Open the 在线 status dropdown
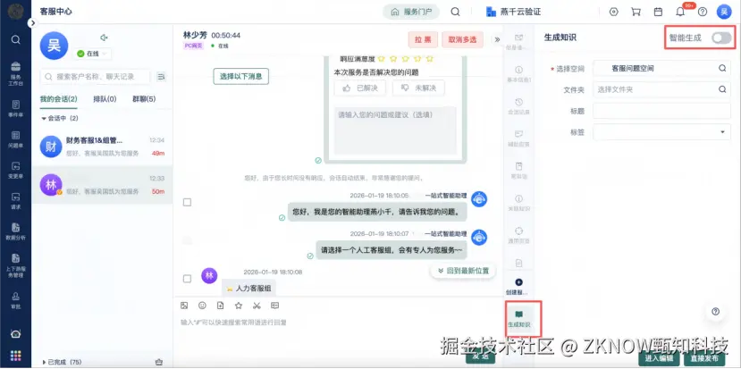Viewport: 741px width, 369px height. point(92,54)
